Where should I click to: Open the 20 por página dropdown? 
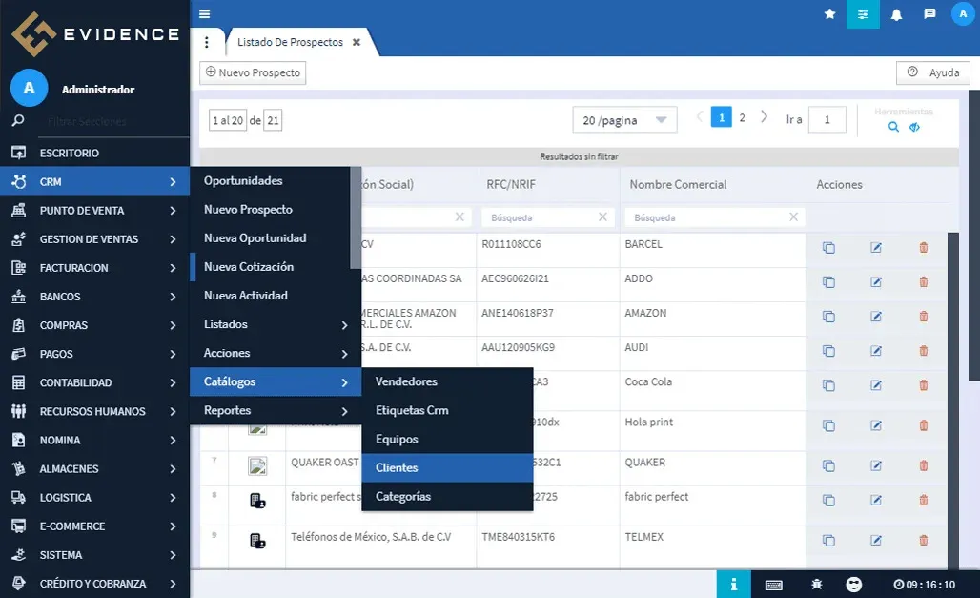(624, 118)
